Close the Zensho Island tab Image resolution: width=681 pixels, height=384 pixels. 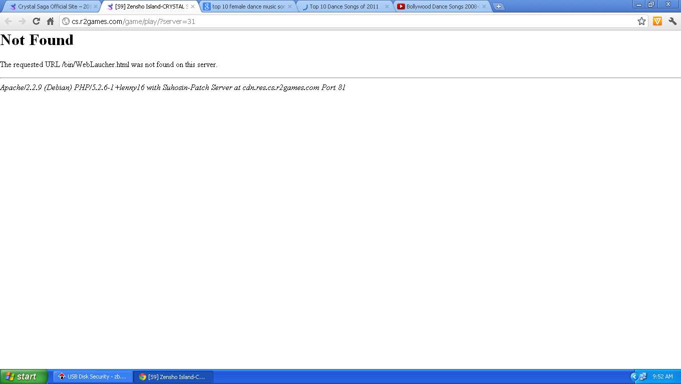[x=193, y=6]
